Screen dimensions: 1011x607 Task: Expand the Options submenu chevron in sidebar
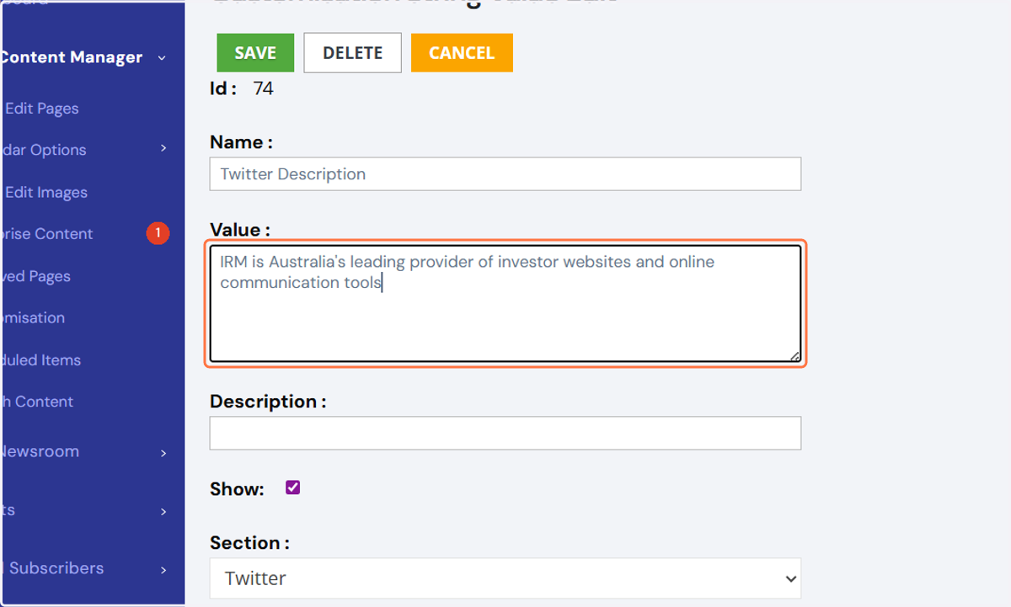[163, 149]
